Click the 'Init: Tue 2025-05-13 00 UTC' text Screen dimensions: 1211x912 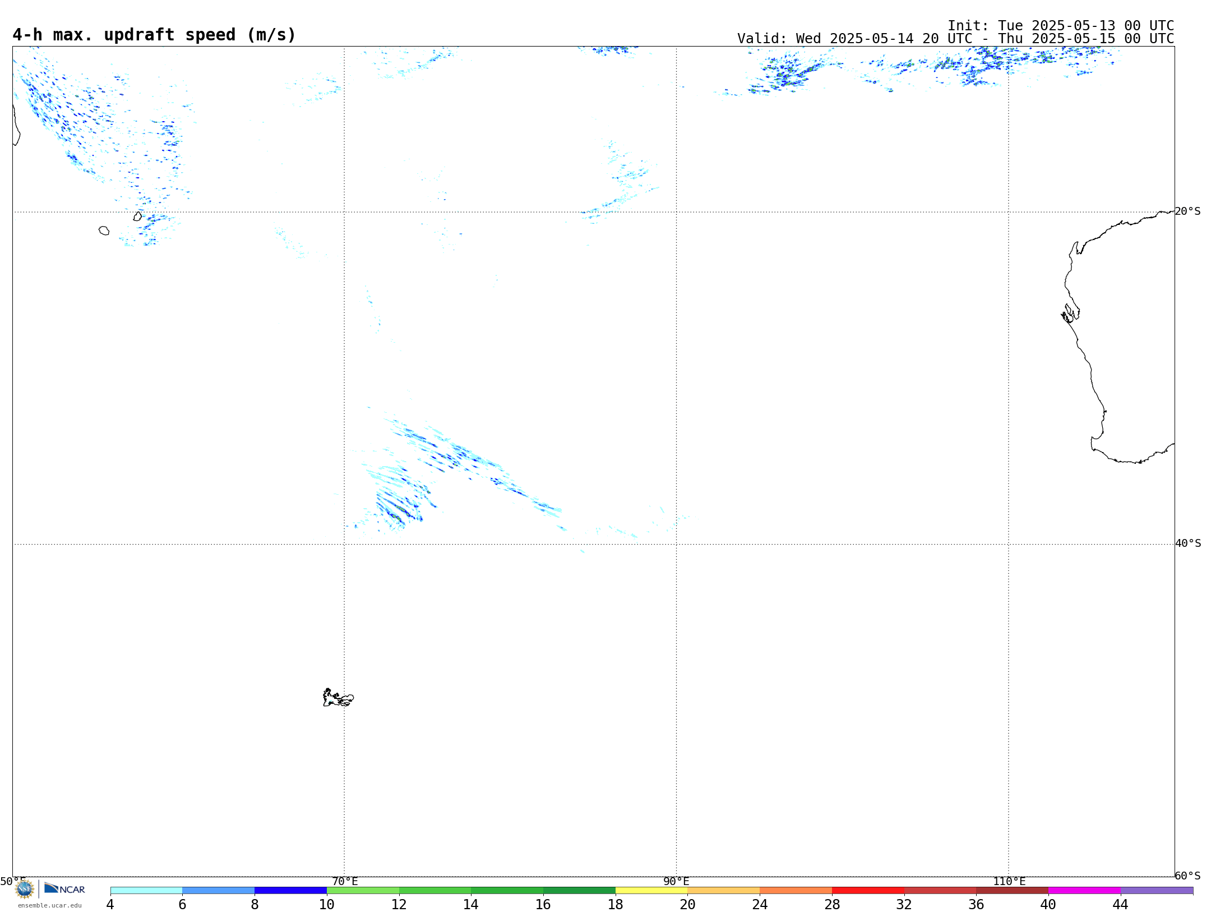1061,26
